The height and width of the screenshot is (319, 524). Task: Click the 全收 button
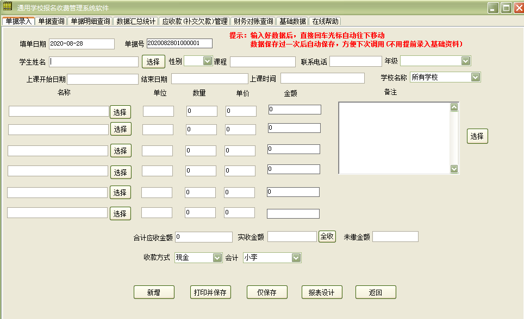[327, 237]
